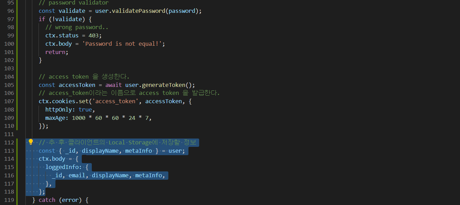Click line number 115 in the gutter

coord(9,167)
